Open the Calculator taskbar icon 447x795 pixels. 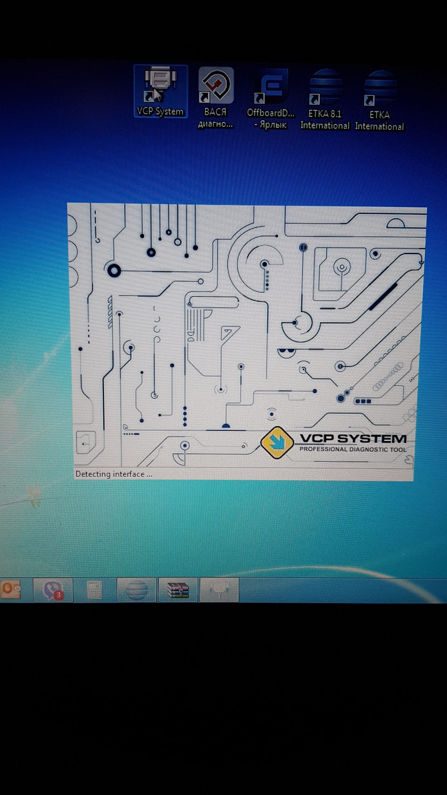(95, 591)
